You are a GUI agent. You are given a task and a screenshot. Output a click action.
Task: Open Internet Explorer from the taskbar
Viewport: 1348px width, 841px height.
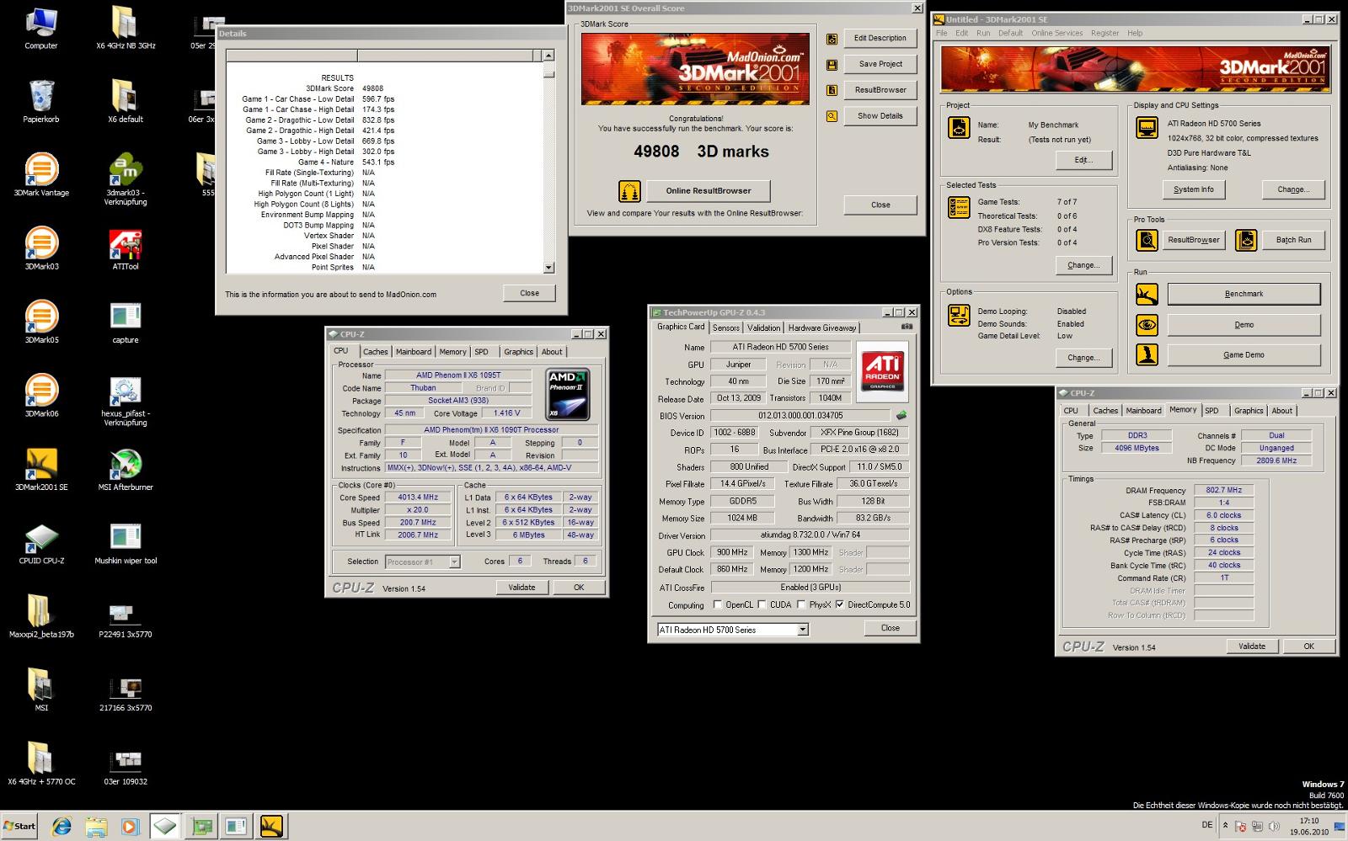coord(62,826)
